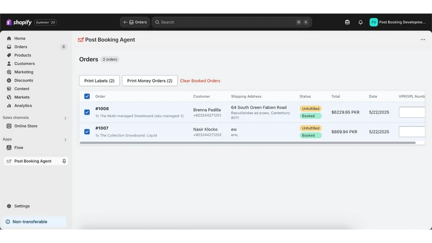
Task: Click the Markets globe icon
Action: 9,97
